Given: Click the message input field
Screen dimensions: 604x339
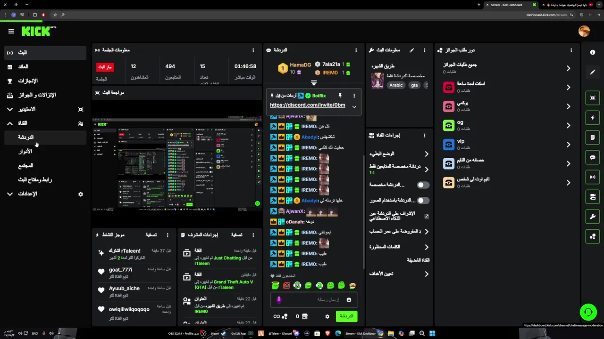Looking at the screenshot, I should click(314, 299).
